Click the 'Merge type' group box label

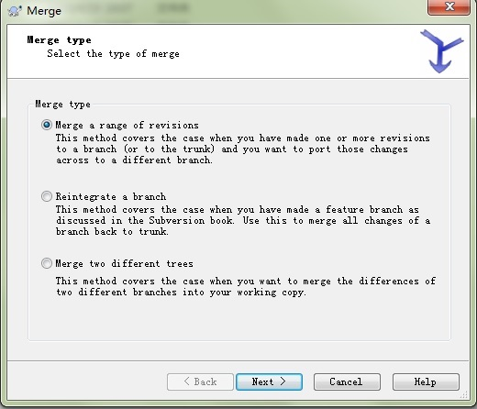(62, 105)
